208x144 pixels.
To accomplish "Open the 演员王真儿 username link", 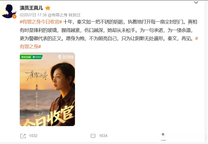I will [31, 8].
